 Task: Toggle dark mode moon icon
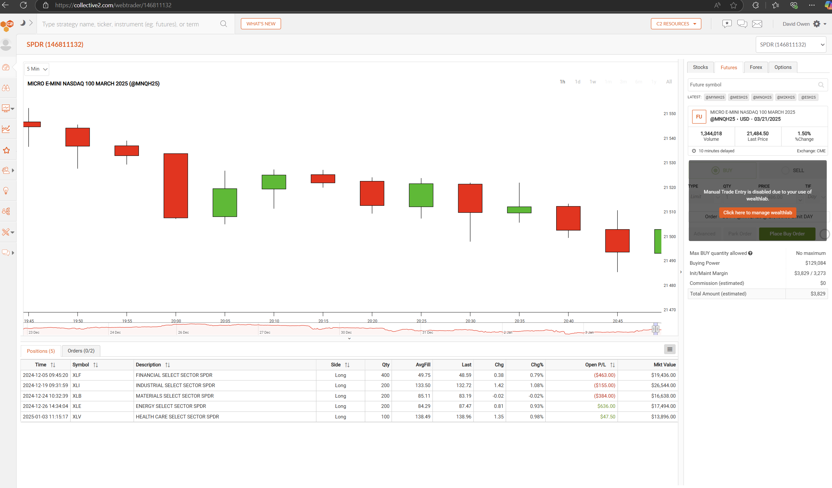tap(23, 23)
